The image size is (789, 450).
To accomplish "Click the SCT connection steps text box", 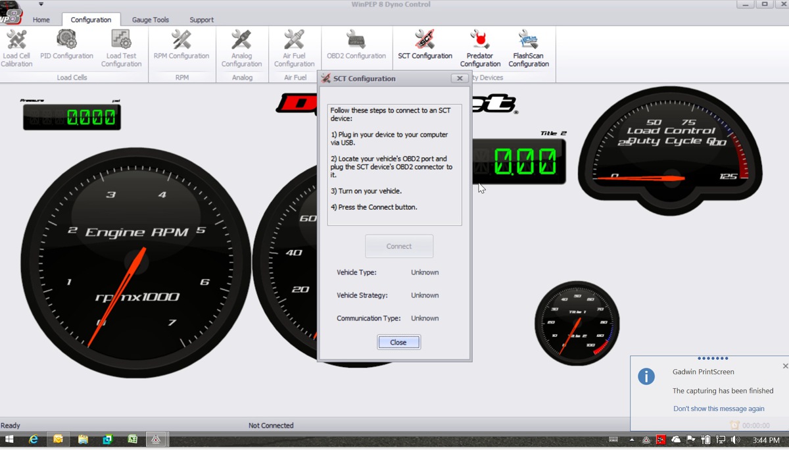I will 394,164.
